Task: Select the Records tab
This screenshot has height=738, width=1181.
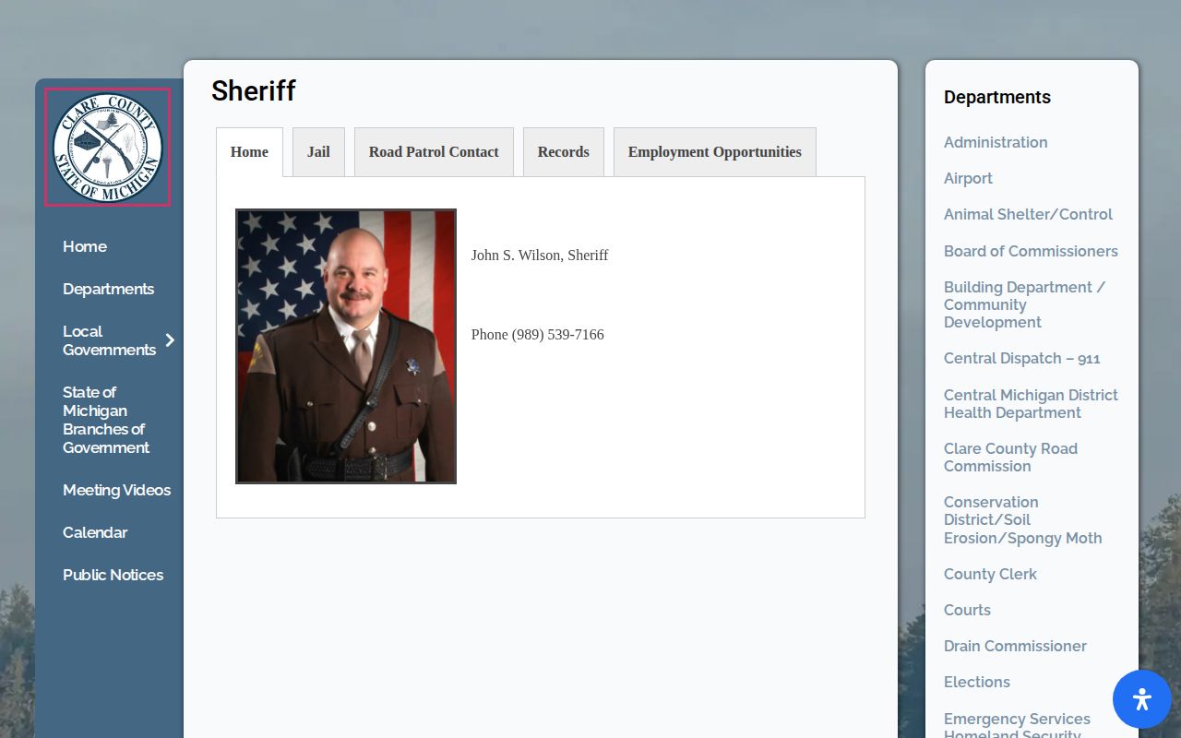Action: pos(564,152)
